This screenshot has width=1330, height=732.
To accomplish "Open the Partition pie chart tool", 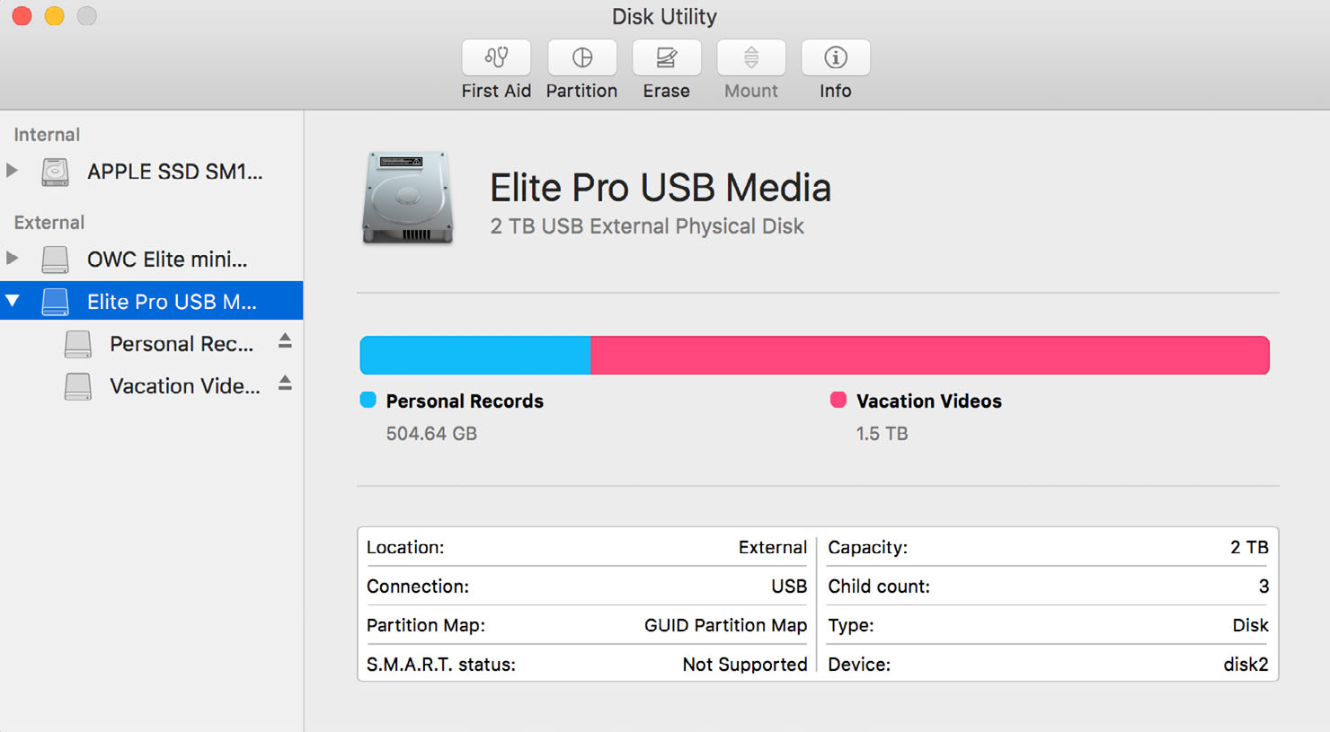I will [x=581, y=57].
